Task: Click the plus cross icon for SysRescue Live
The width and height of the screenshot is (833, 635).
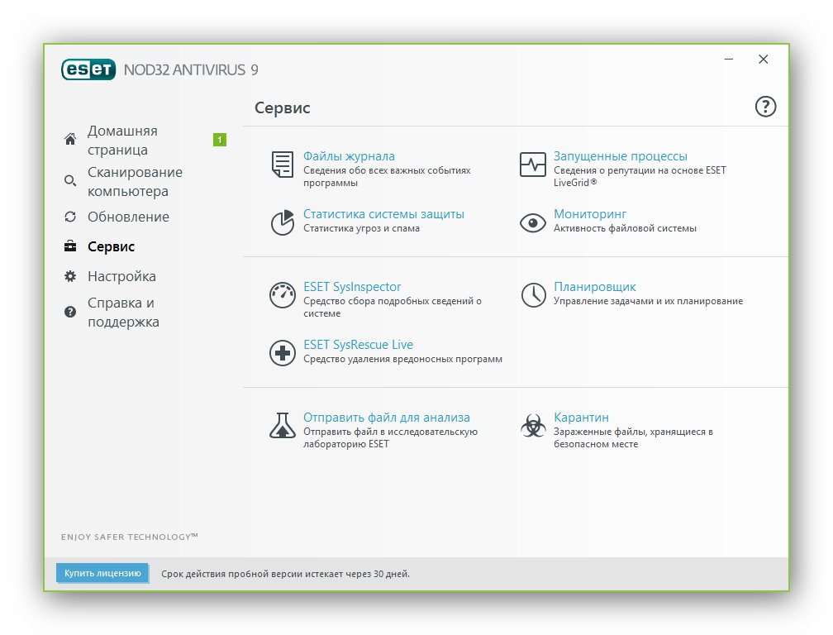Action: (x=283, y=353)
